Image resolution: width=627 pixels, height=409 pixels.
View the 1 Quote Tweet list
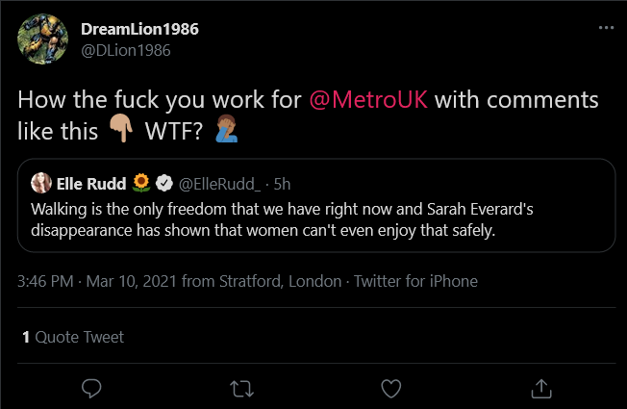(x=73, y=337)
